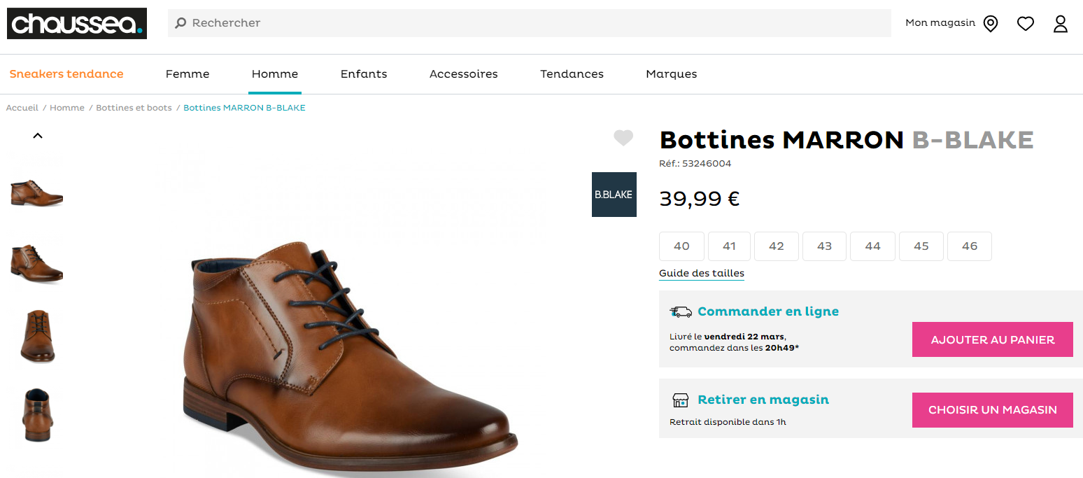Click the store pickup shop icon
This screenshot has width=1083, height=478.
(681, 400)
